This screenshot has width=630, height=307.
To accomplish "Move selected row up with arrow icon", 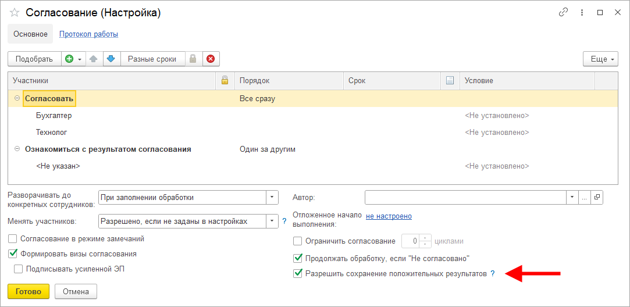I will tap(94, 59).
